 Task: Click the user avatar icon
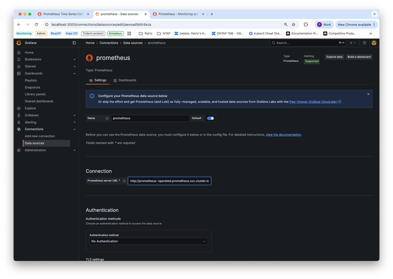tap(374, 43)
